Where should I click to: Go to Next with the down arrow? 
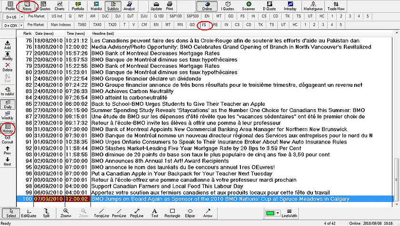8,162
